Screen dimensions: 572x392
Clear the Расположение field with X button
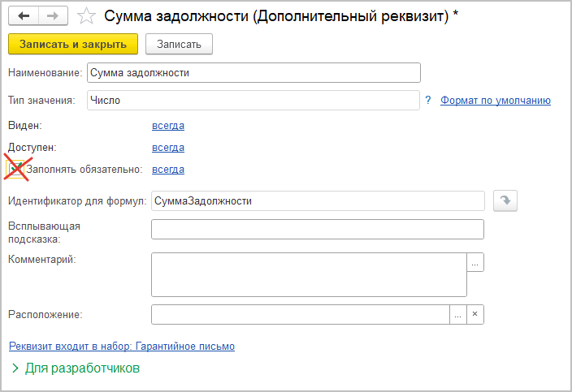(x=476, y=314)
